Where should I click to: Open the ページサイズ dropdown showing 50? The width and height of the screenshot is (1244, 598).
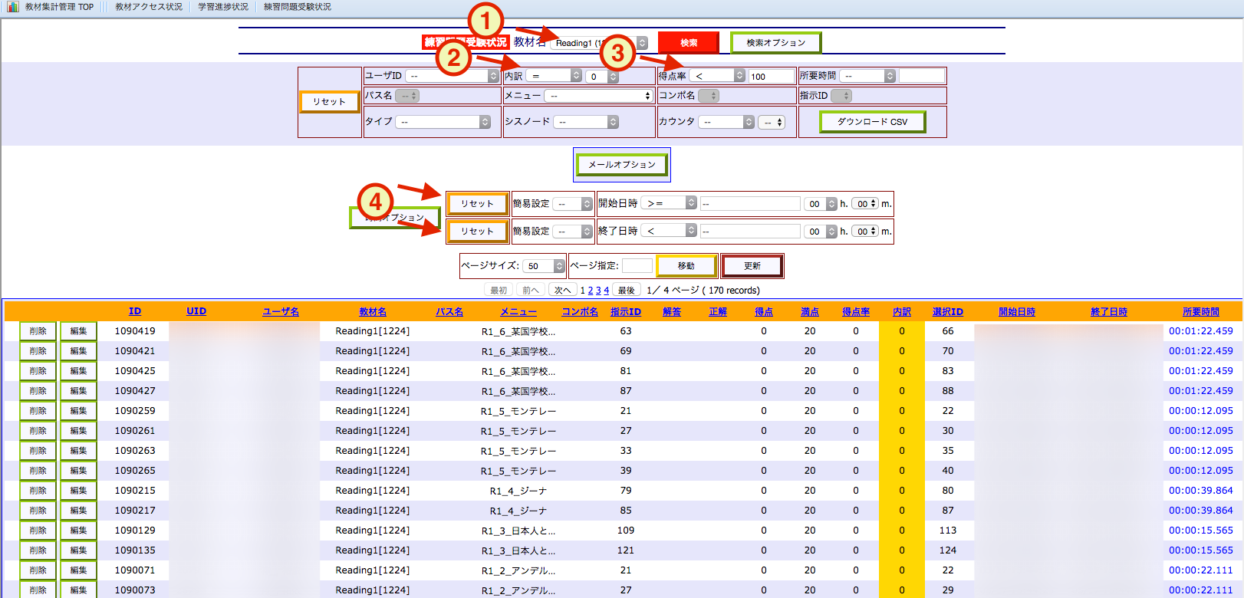click(544, 266)
